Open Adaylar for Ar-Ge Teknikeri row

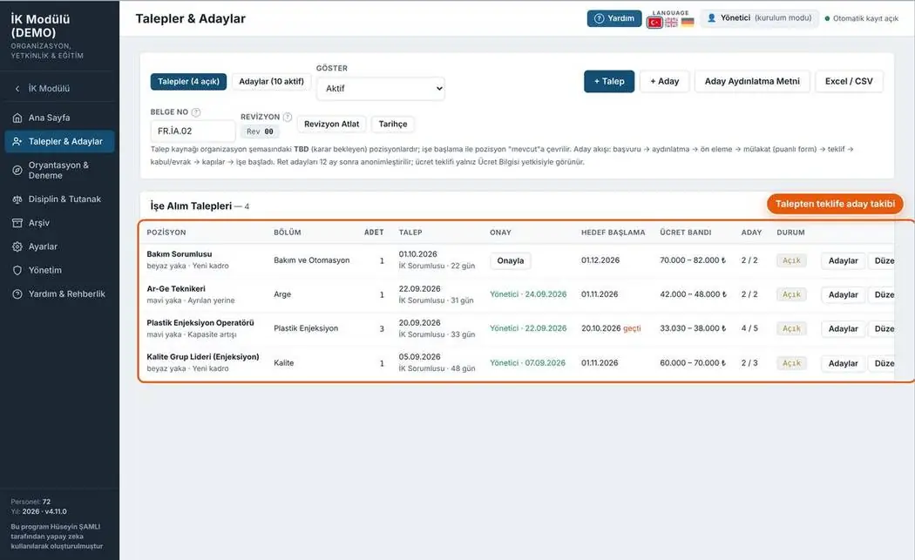click(844, 294)
